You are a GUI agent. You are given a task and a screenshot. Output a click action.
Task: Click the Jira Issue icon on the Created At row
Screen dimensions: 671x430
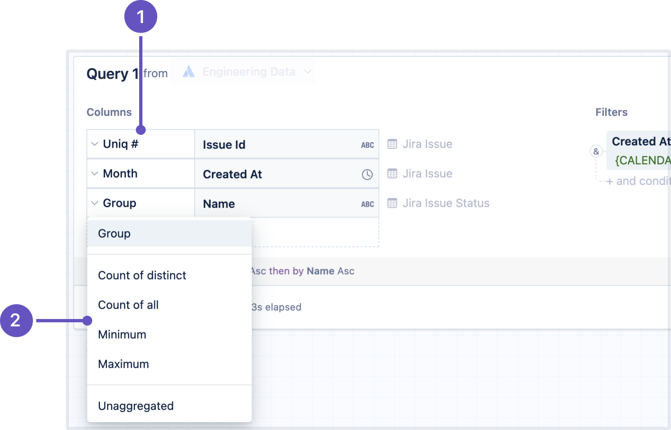pyautogui.click(x=392, y=173)
